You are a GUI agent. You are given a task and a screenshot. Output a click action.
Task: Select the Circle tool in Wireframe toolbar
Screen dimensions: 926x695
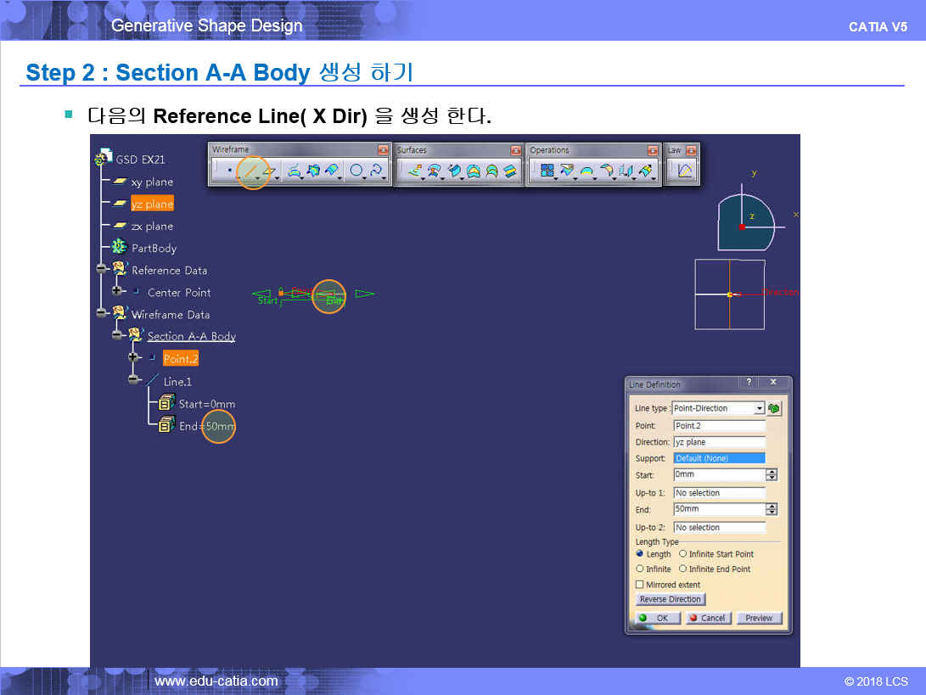coord(356,171)
